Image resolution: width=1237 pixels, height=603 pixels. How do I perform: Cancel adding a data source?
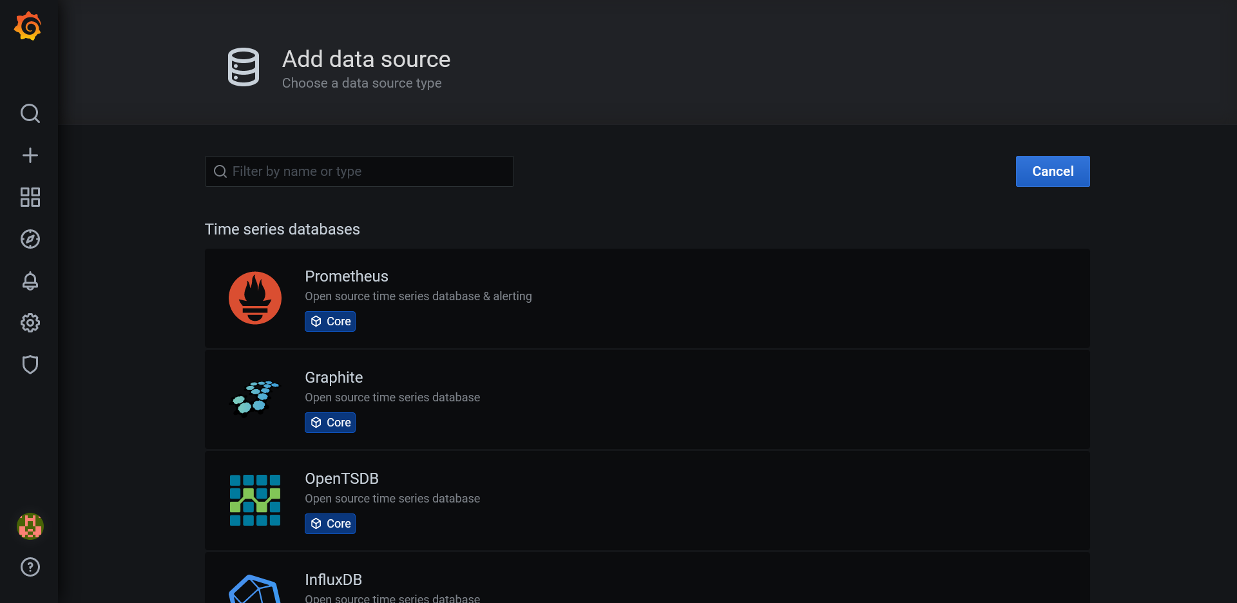coord(1053,171)
